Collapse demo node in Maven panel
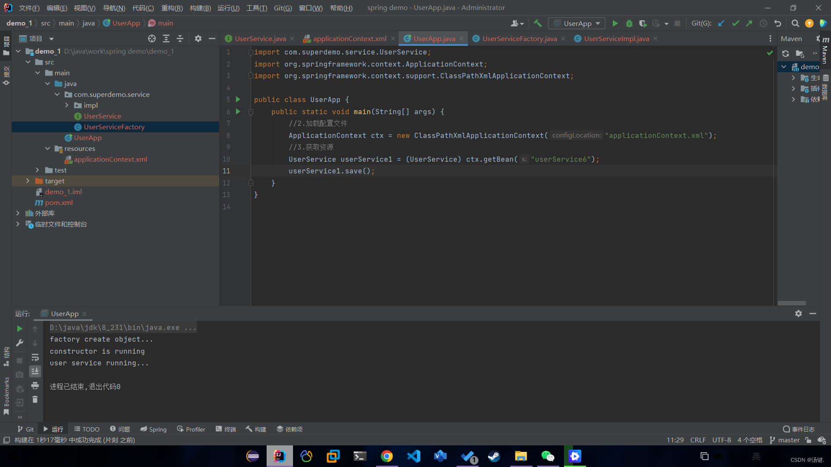This screenshot has width=831, height=467. [784, 67]
